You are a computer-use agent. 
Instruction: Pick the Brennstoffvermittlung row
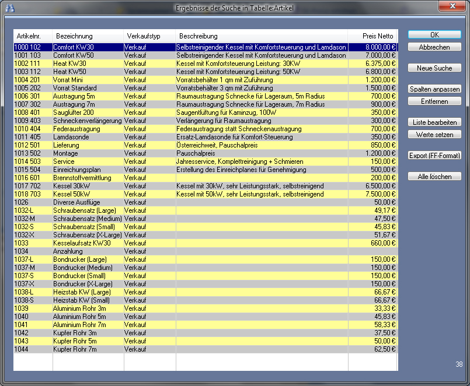[206, 178]
